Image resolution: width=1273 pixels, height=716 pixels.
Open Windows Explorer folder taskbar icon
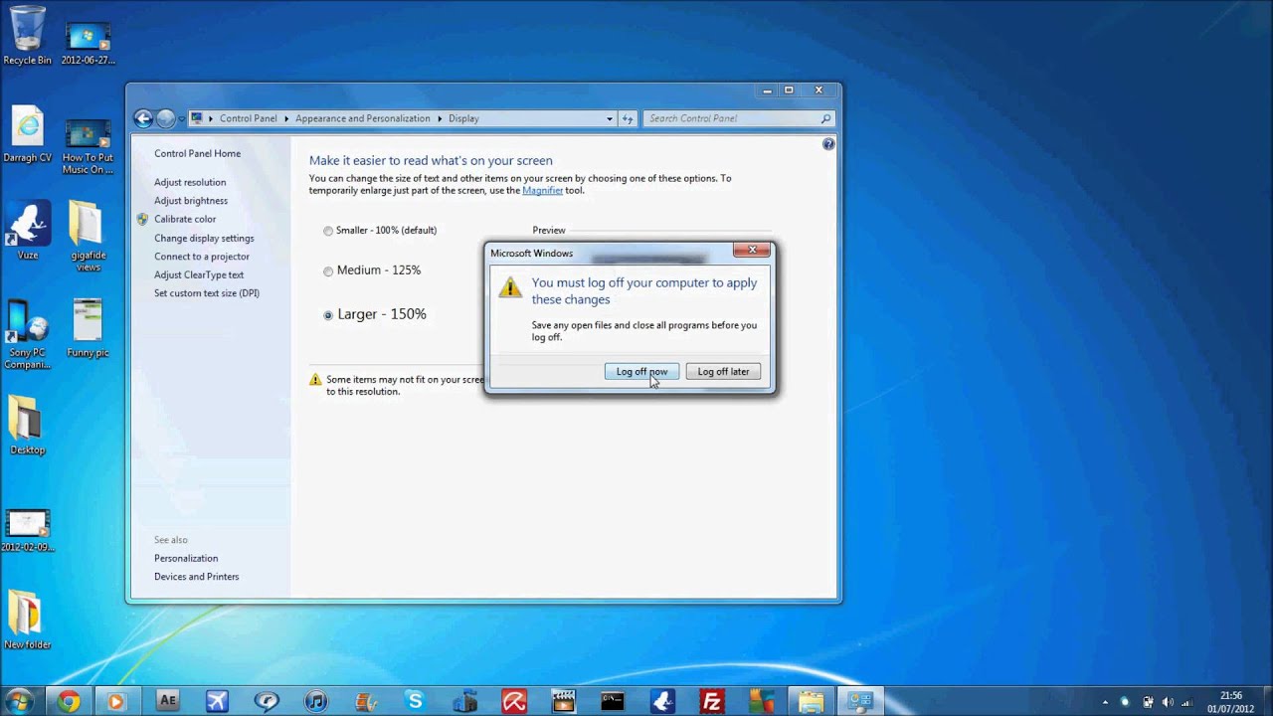coord(811,701)
